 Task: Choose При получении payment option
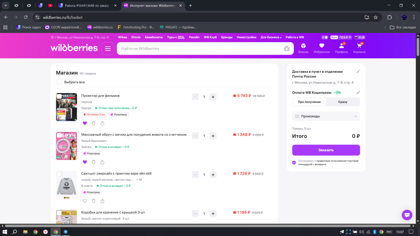pyautogui.click(x=309, y=102)
